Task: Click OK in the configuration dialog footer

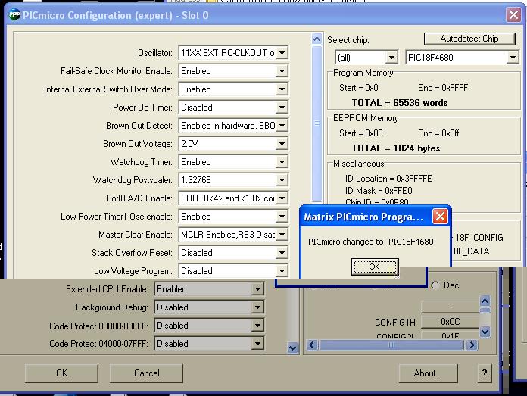Action: point(62,373)
